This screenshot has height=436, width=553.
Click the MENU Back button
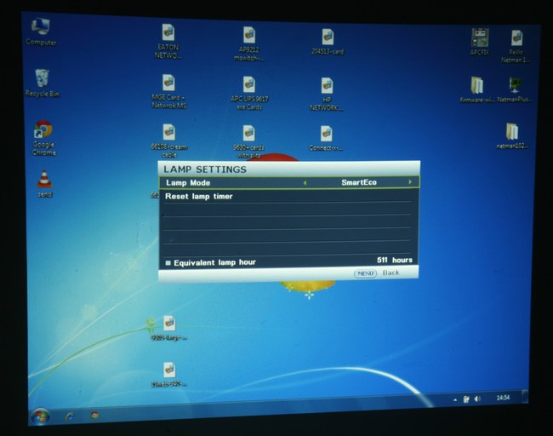coord(377,272)
